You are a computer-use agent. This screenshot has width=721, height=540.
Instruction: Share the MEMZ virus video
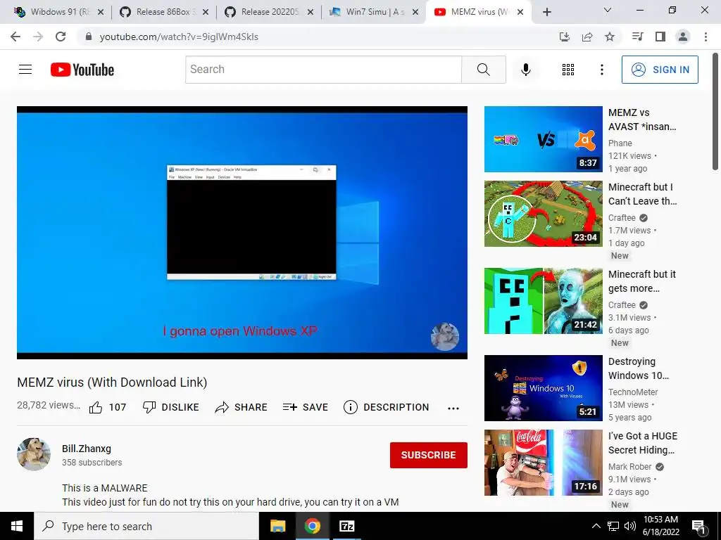[241, 407]
